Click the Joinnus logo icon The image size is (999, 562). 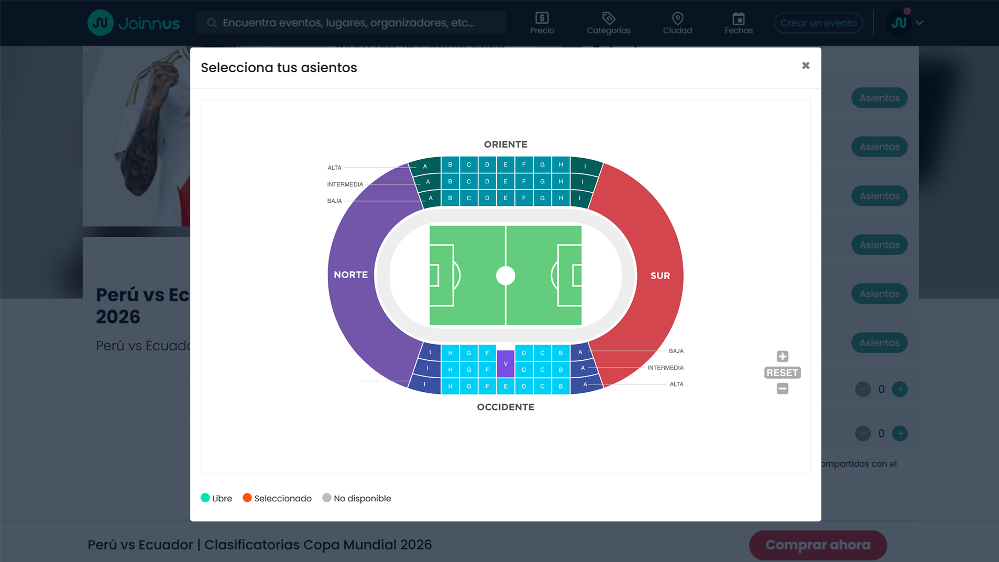pos(100,23)
